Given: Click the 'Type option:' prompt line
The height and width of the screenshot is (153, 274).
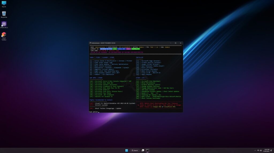Looking at the screenshot, I should tap(94, 112).
